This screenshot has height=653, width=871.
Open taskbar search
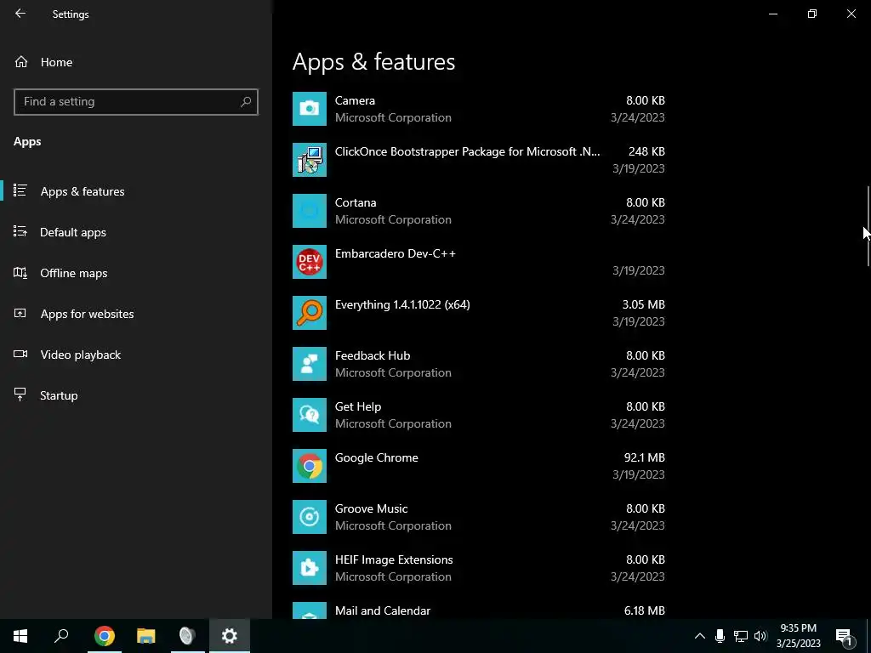(x=61, y=636)
